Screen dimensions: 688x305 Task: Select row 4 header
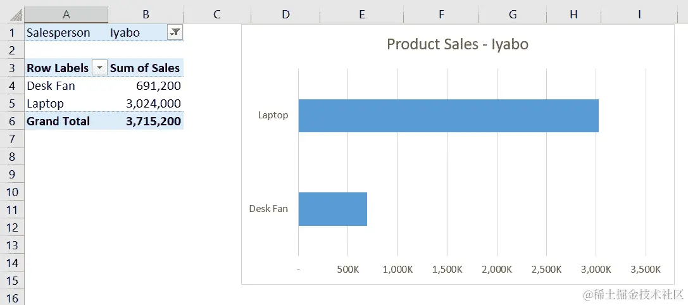point(12,85)
